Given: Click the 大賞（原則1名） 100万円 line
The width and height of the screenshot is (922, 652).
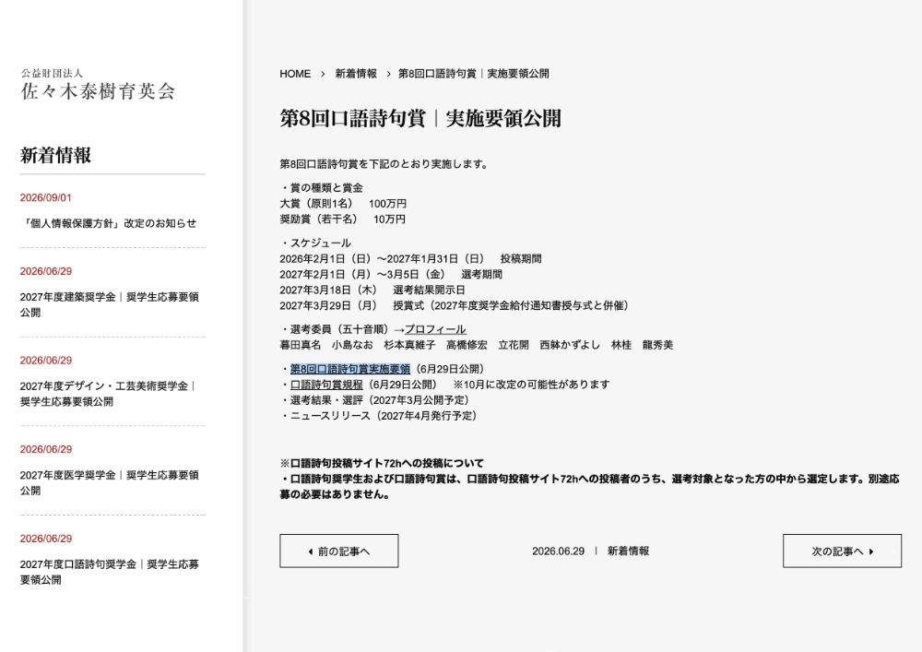Looking at the screenshot, I should pos(343,204).
